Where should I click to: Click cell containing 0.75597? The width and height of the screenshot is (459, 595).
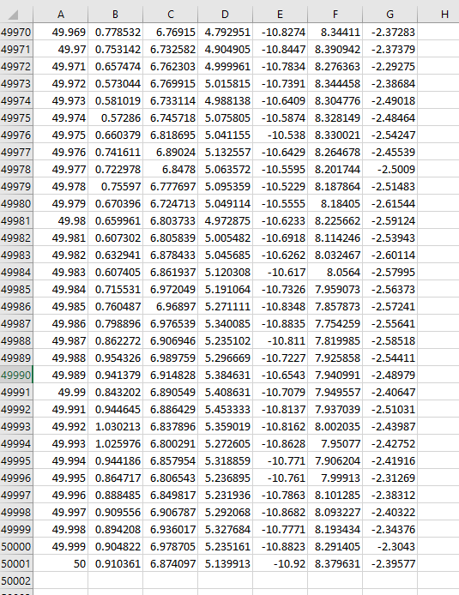[116, 187]
